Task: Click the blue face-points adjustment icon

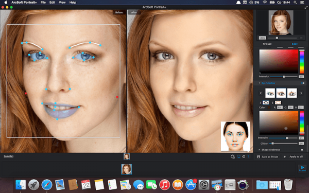Action: [x=238, y=157]
